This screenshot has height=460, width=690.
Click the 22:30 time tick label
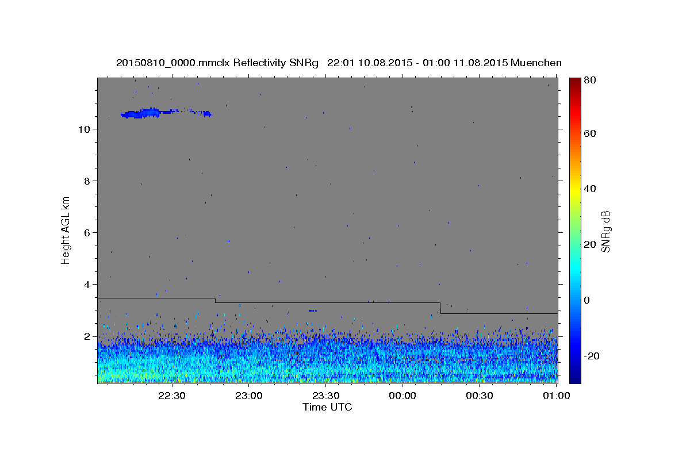coord(171,396)
